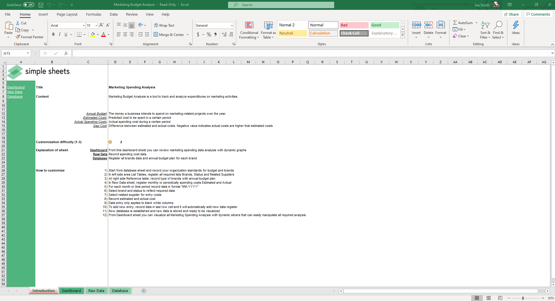Click the Save icon in title bar
The image size is (555, 301).
(x=41, y=5)
